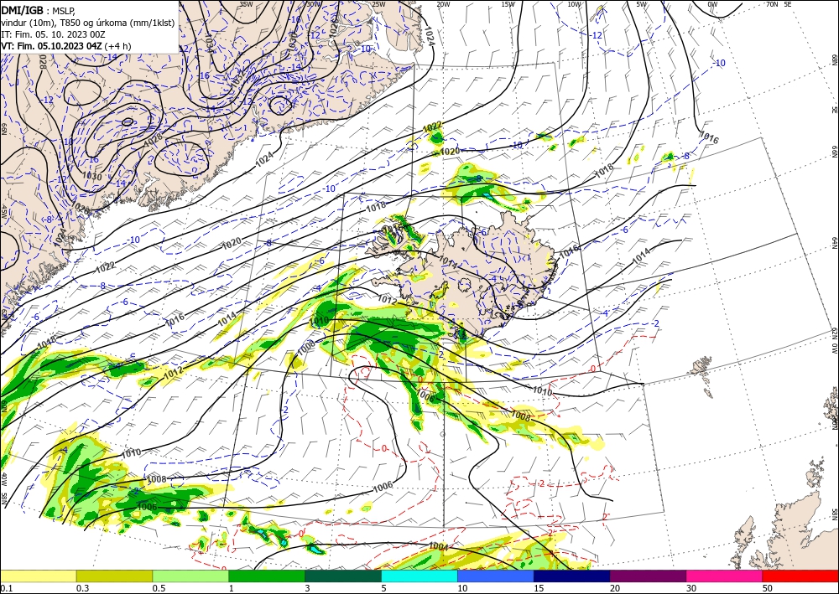Click the "DMI/IGB" title text

(23, 9)
